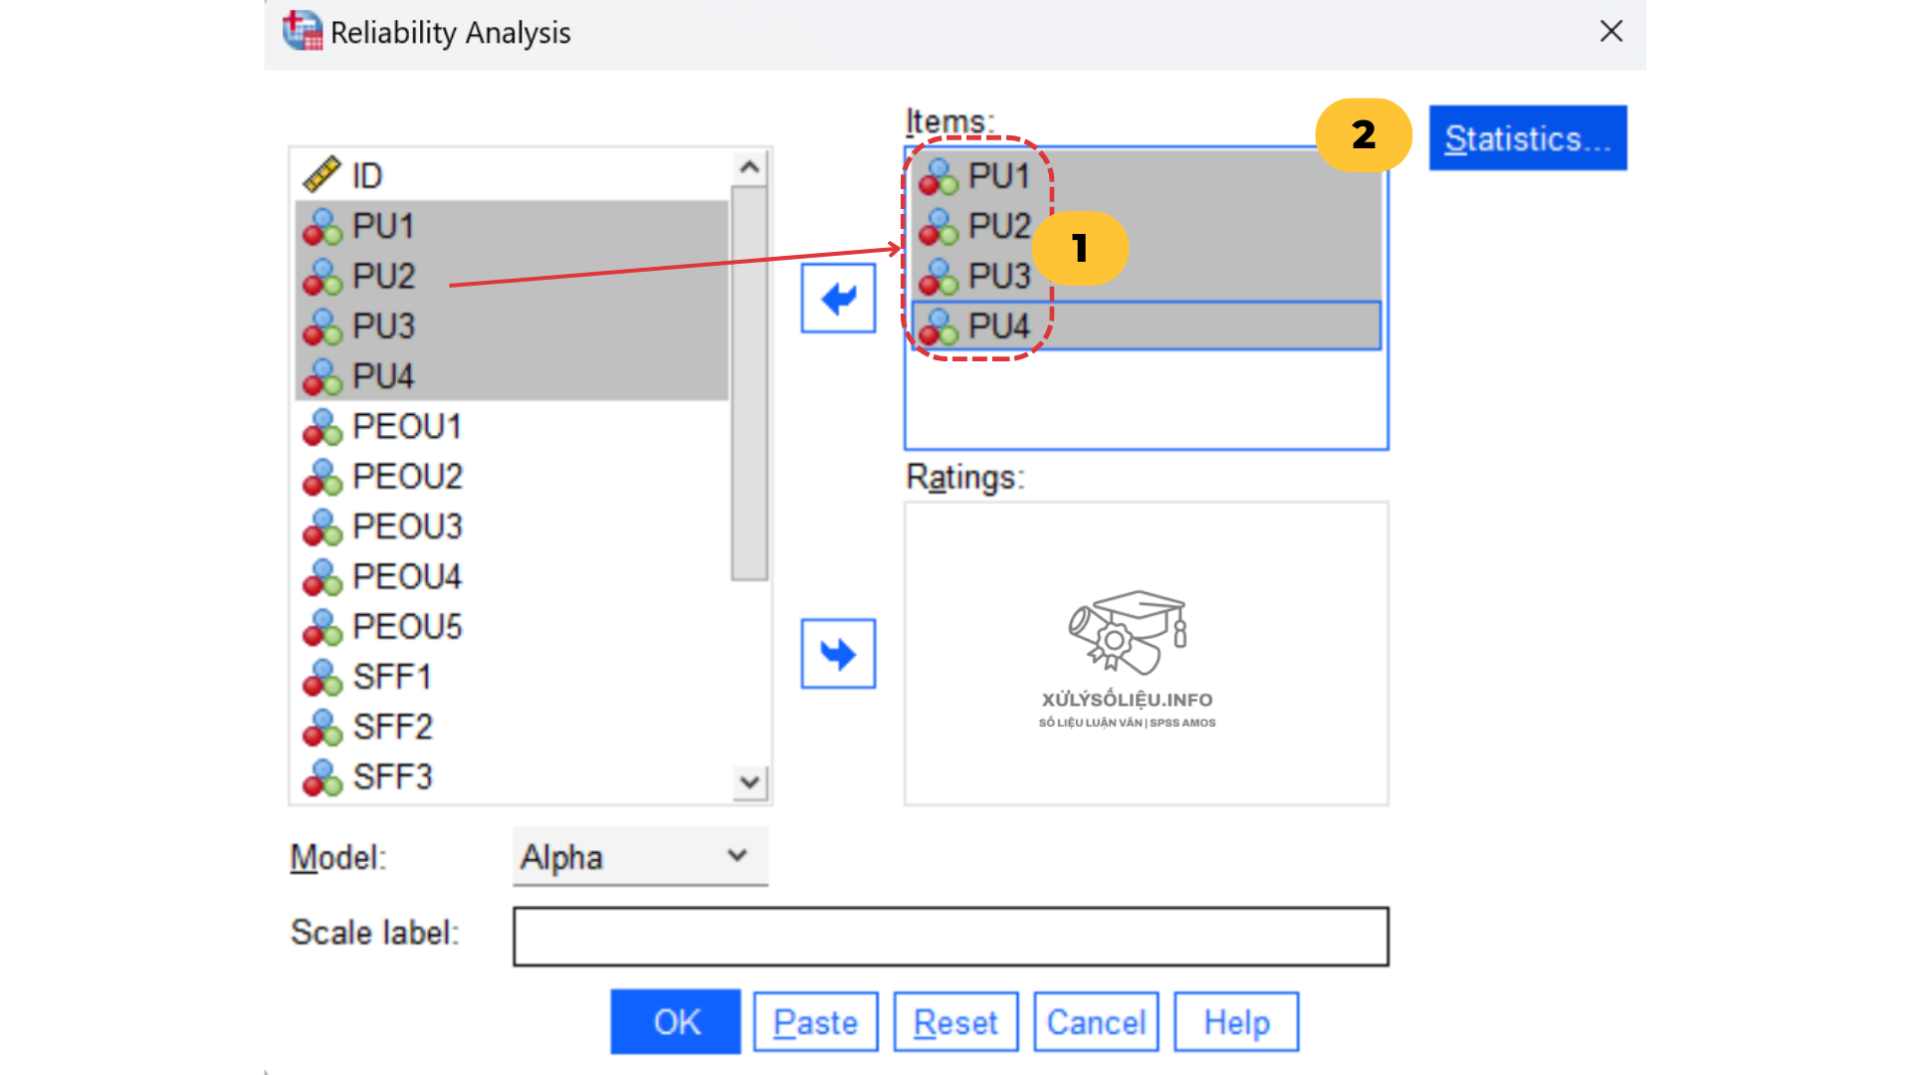Viewport: 1911px width, 1075px height.
Task: Select the PEOU5 variable
Action: point(512,626)
